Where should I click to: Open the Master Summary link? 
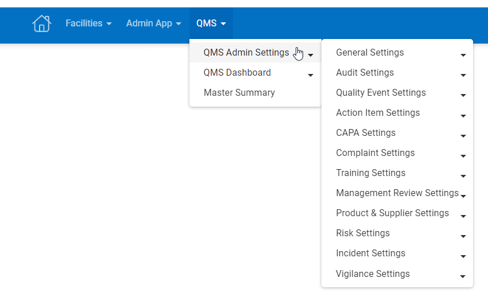pos(239,93)
